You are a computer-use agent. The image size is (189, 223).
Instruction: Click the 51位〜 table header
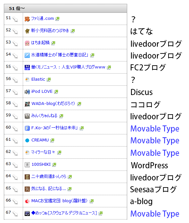[x=66, y=8]
